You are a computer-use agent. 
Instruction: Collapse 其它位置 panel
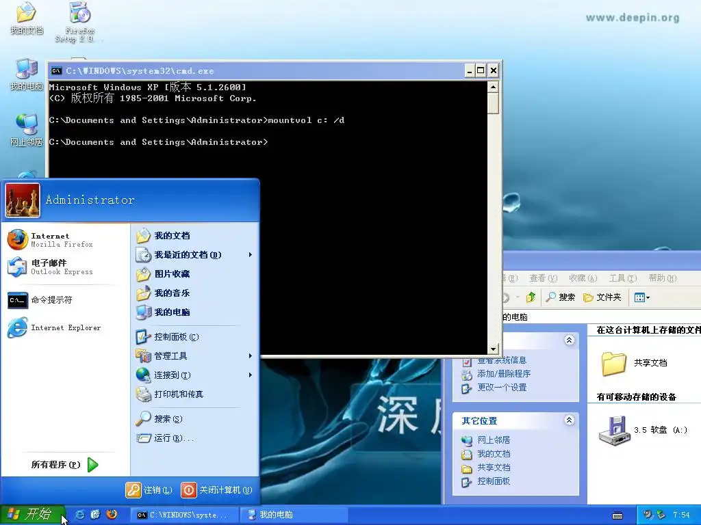(569, 420)
